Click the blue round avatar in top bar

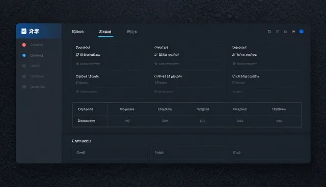302,32
